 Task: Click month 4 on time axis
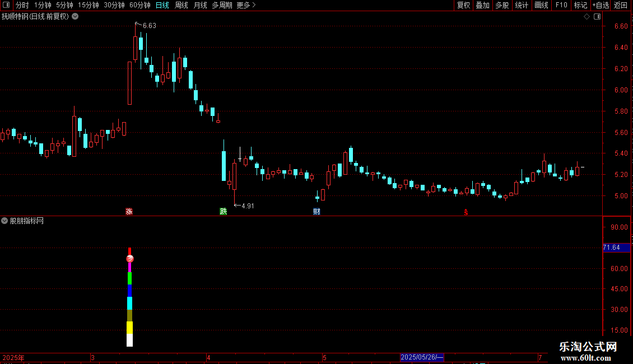click(208, 357)
